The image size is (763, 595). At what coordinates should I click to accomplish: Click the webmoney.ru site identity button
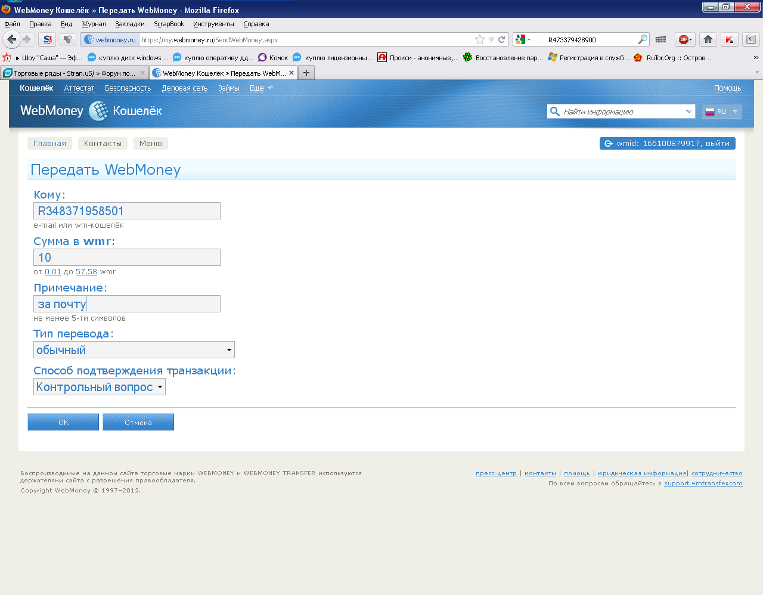tap(110, 40)
